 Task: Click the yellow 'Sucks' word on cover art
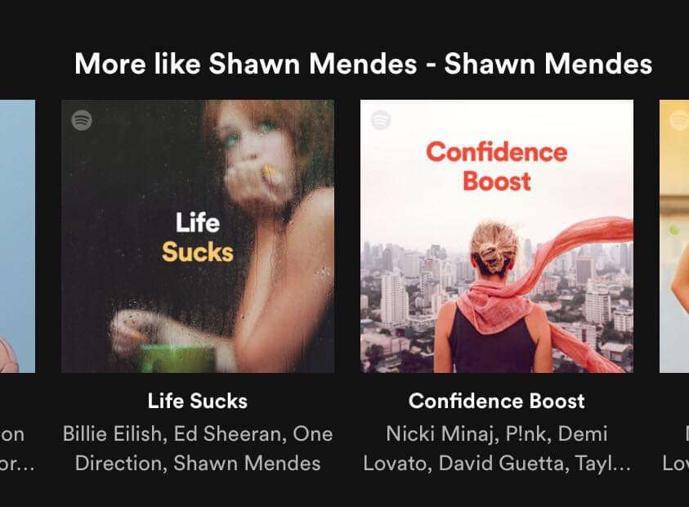[x=198, y=253]
